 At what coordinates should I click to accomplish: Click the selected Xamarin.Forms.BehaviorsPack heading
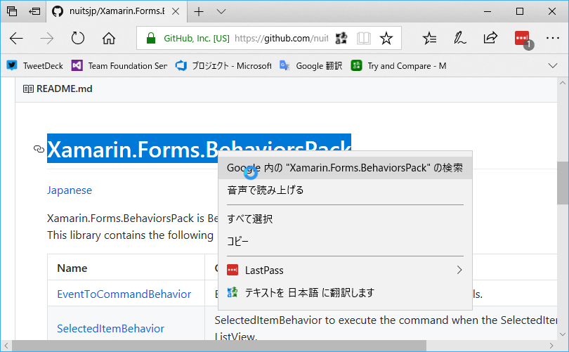tap(199, 149)
